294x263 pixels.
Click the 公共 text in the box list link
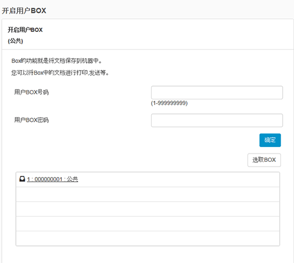point(72,179)
